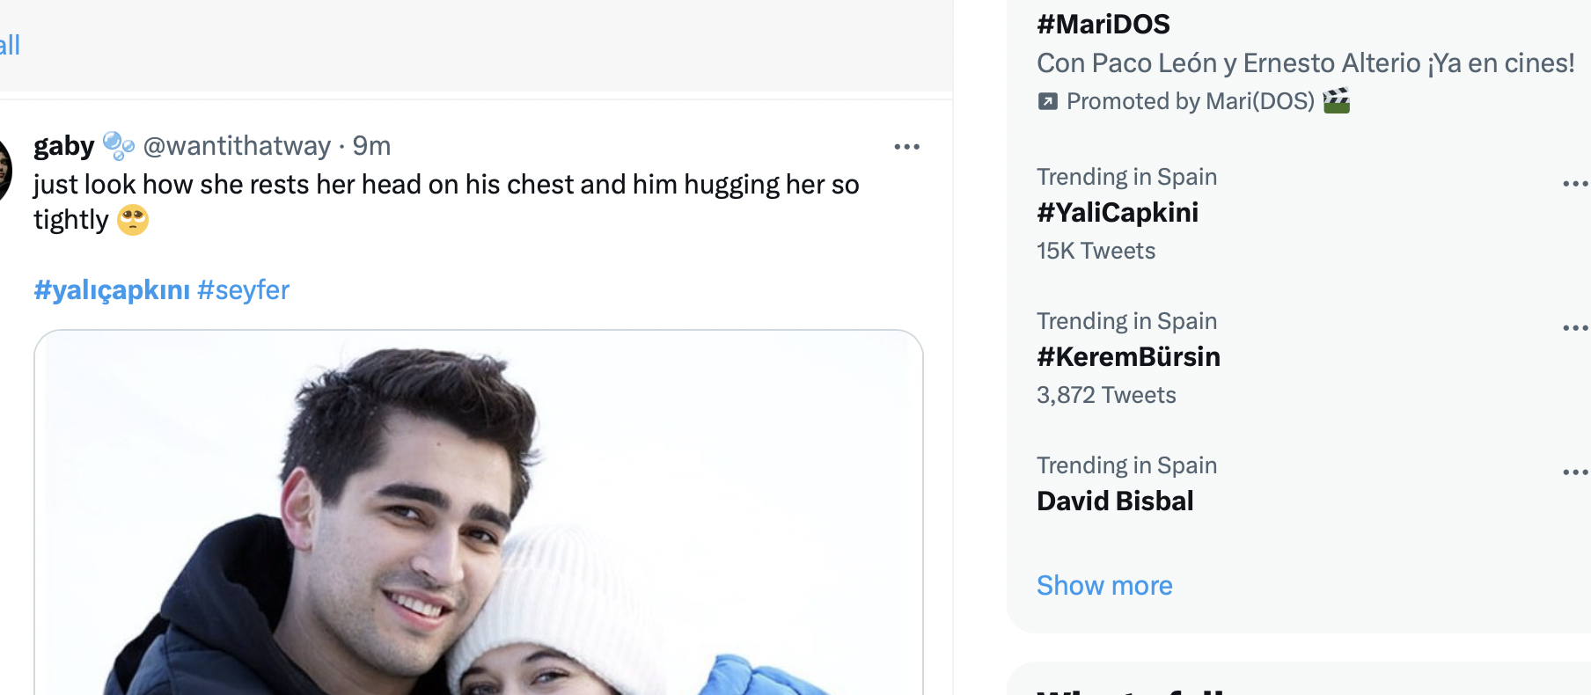The image size is (1591, 695).
Task: Open the #seyfer hashtag
Action: point(244,289)
